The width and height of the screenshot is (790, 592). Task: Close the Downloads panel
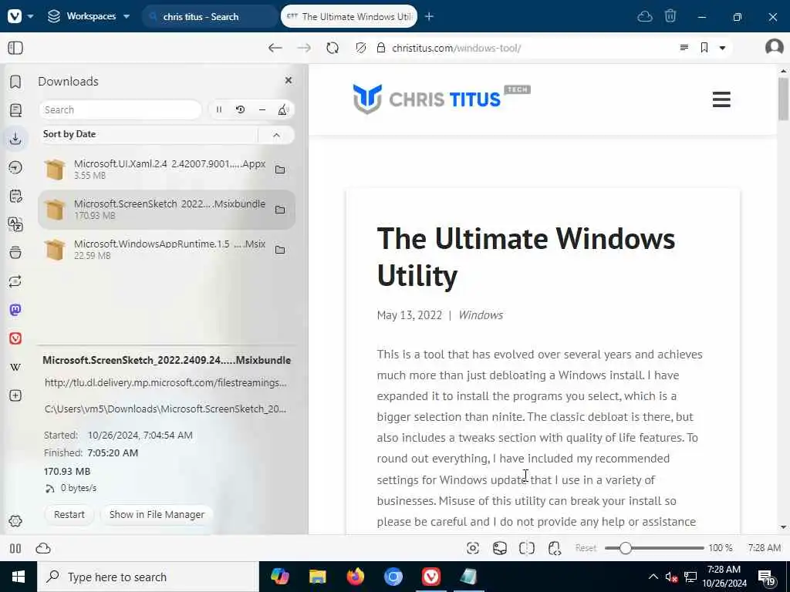(x=289, y=80)
